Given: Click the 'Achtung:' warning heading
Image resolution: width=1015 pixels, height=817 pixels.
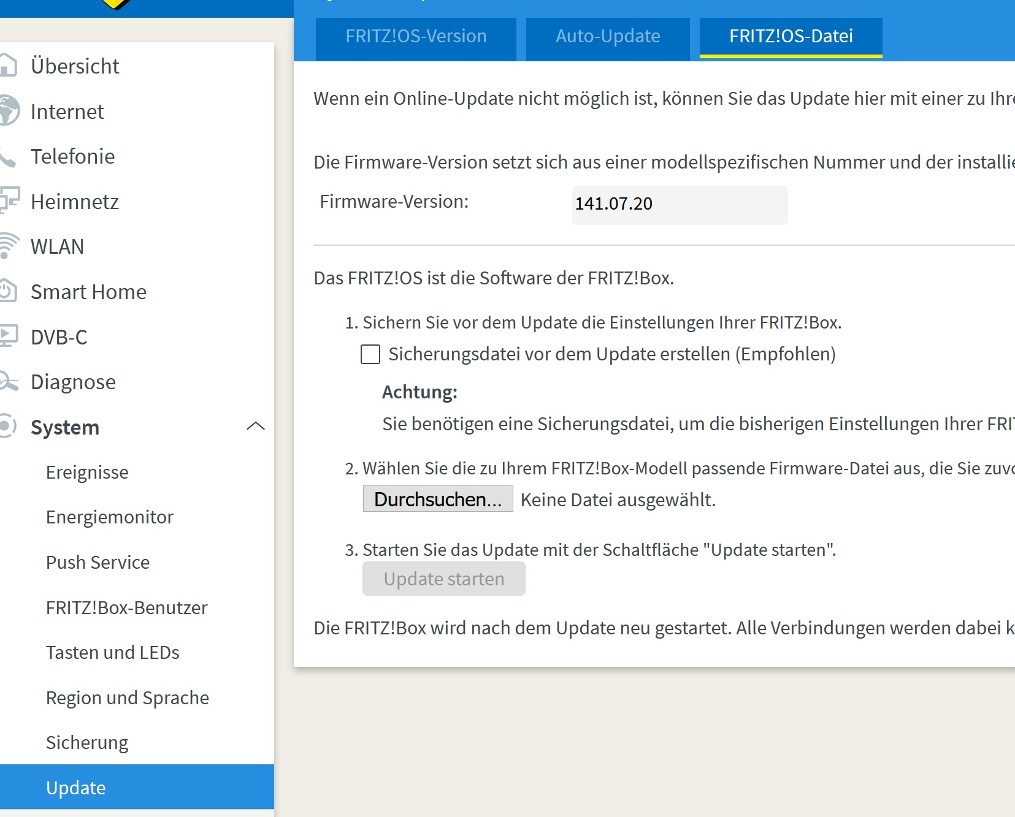Looking at the screenshot, I should coord(420,392).
